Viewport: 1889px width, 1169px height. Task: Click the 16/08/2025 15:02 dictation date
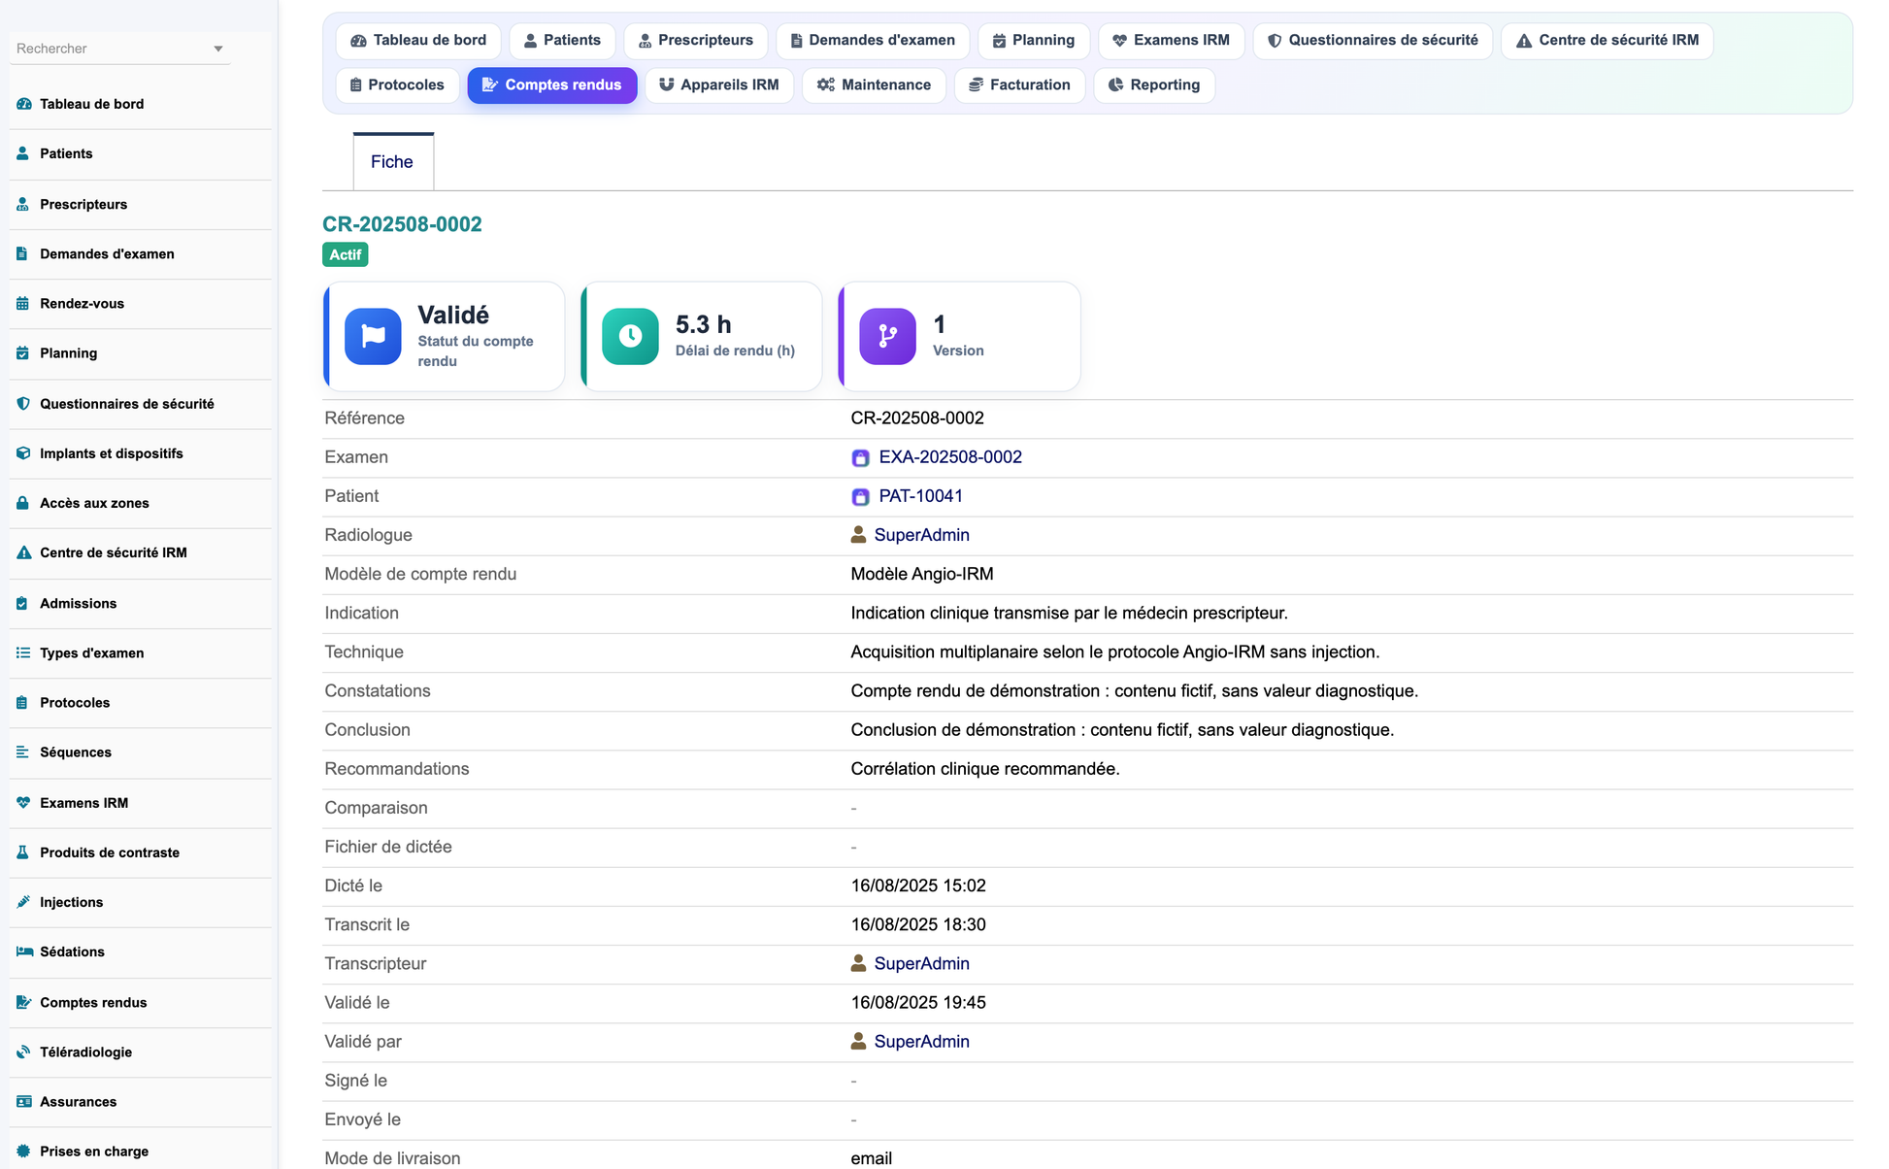[x=918, y=885]
